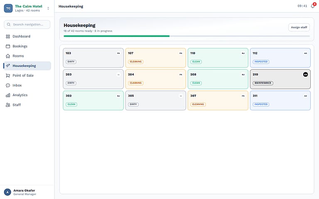Click the DIRTY pill on room 203
319x199 pixels.
[71, 83]
